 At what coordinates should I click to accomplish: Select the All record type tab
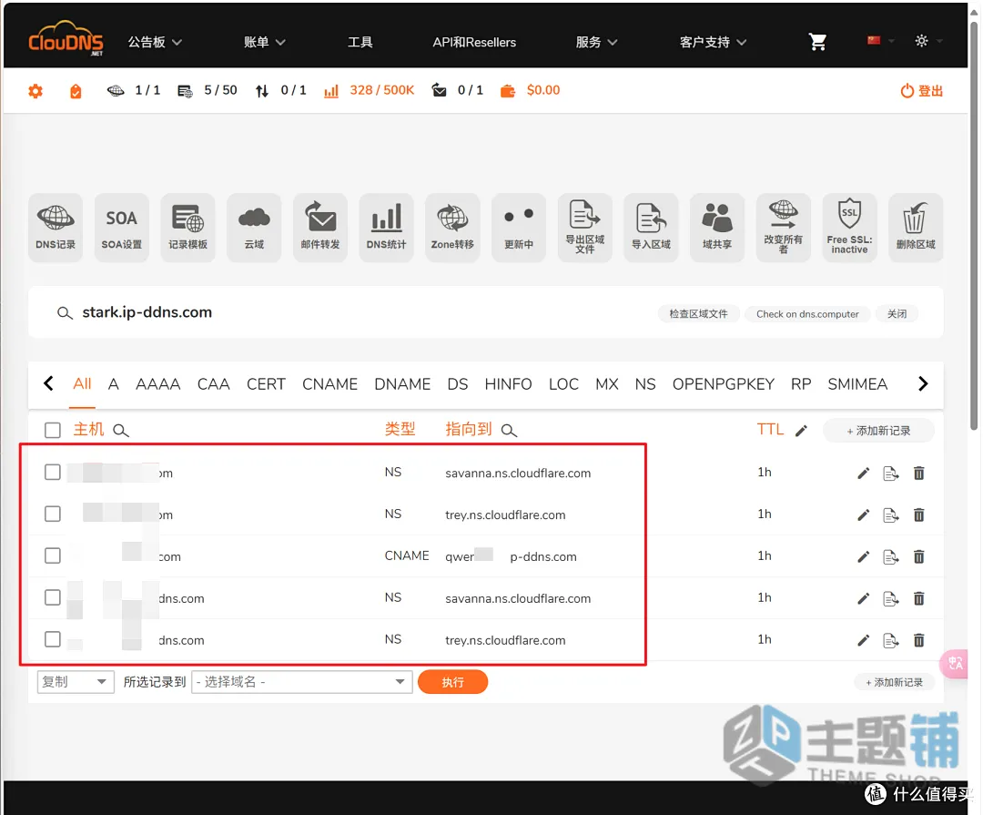(x=82, y=384)
